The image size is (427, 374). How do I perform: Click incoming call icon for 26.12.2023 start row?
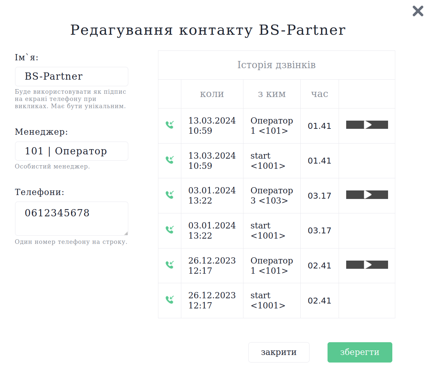169,300
